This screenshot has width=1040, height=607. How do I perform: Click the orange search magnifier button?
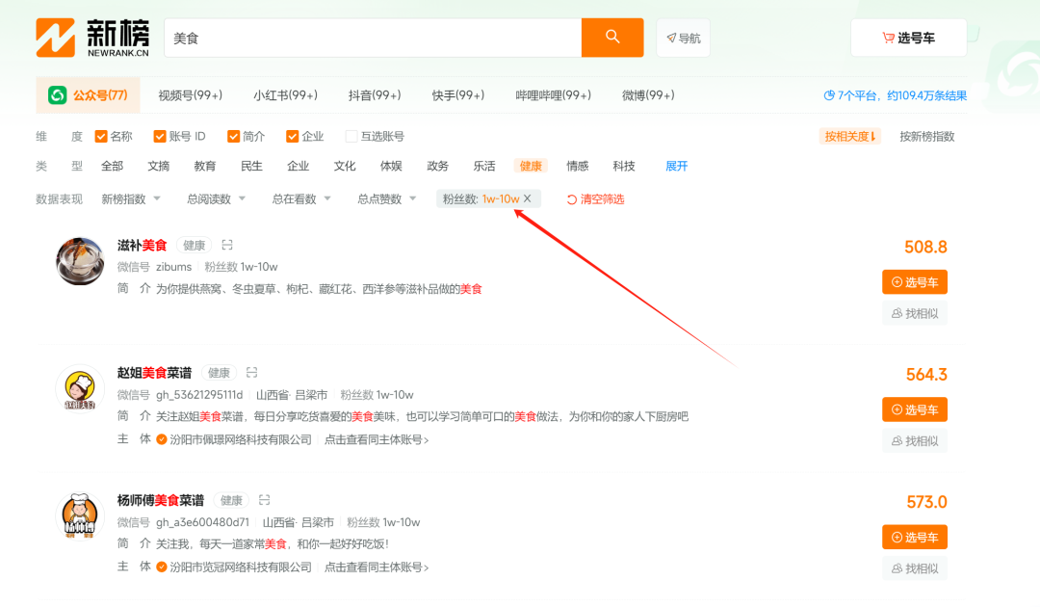[612, 38]
